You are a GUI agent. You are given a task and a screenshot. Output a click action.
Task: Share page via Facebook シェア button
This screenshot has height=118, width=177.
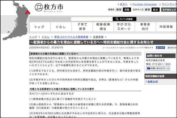click(x=160, y=47)
